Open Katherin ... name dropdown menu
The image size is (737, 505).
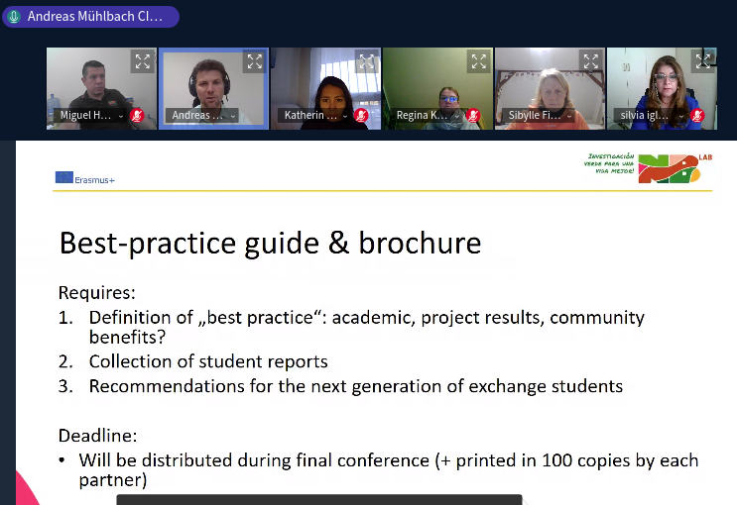click(x=314, y=115)
